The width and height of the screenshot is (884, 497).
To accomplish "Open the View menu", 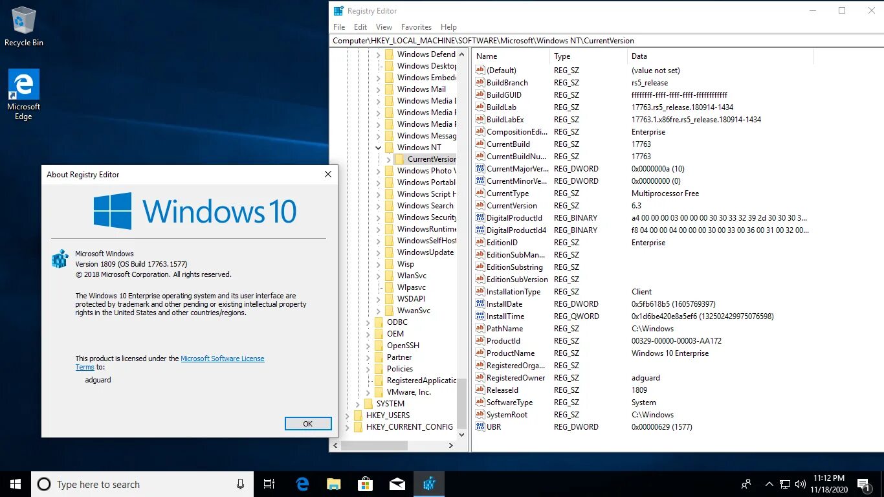I will coord(384,27).
